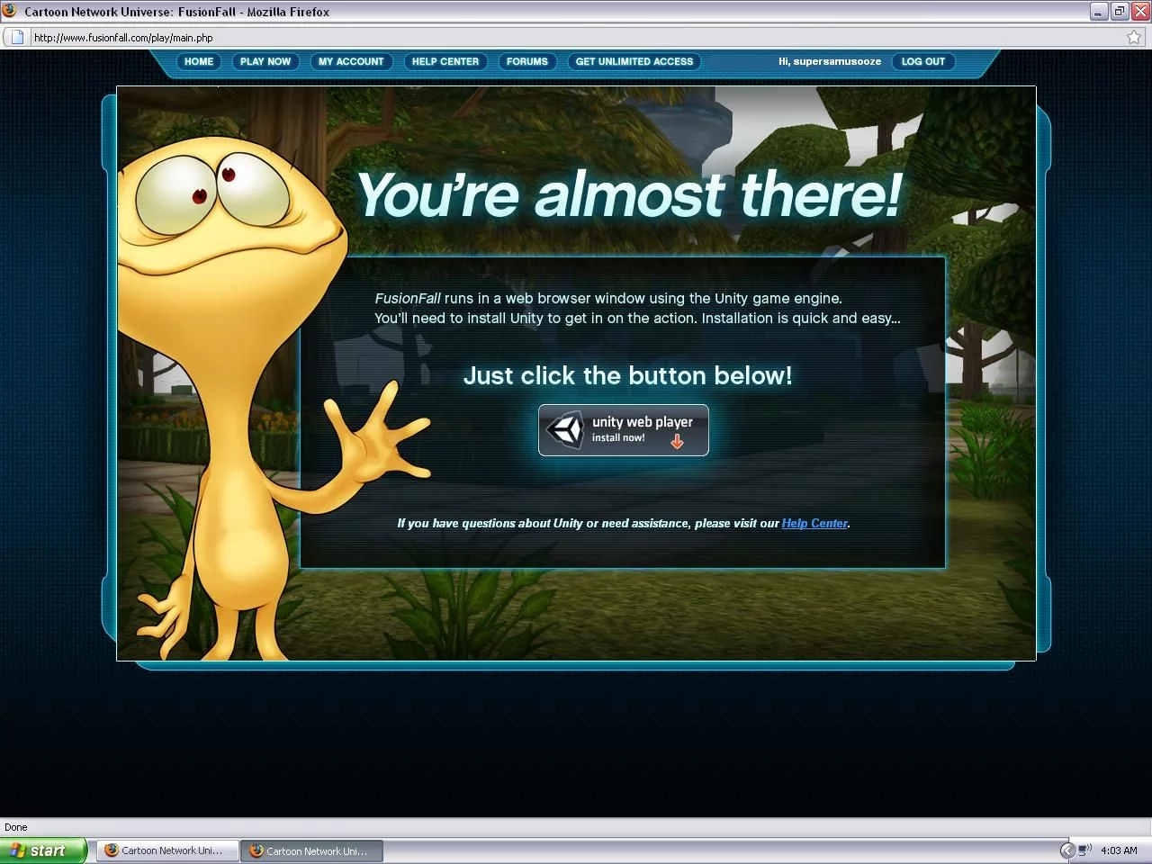Click the Firefox icon in the title bar
Screen dimensions: 1152x864
pos(9,11)
